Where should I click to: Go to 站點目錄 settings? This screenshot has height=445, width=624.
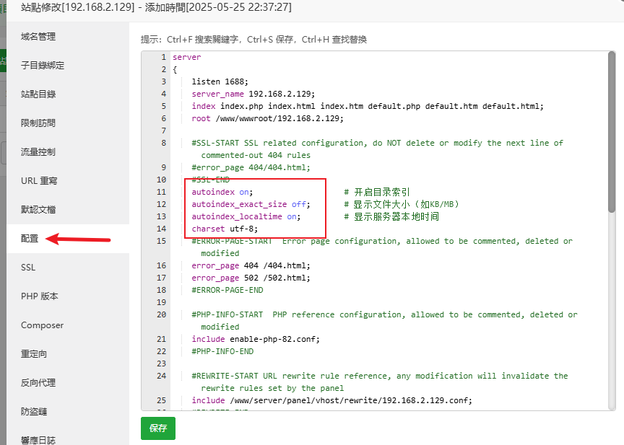point(38,94)
